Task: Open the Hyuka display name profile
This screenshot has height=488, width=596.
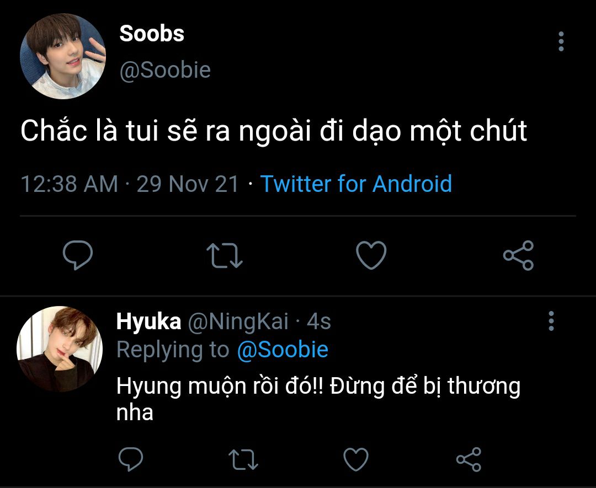Action: (x=148, y=321)
